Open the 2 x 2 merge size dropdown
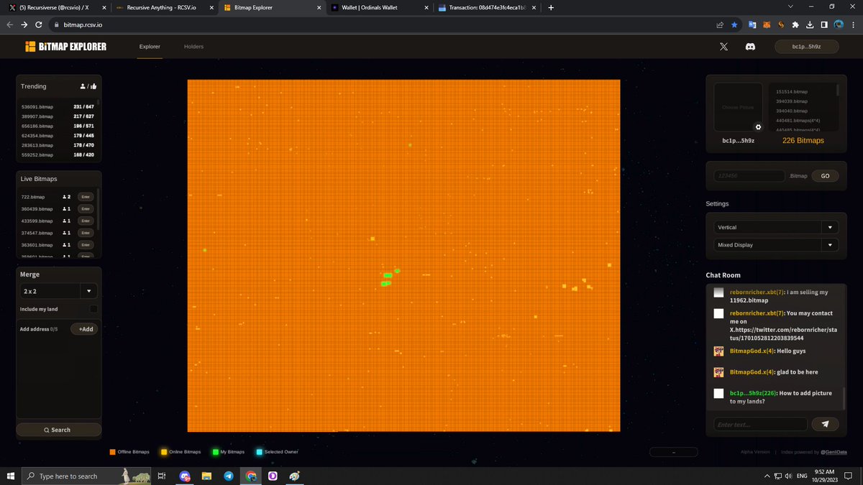This screenshot has height=485, width=863. click(88, 291)
